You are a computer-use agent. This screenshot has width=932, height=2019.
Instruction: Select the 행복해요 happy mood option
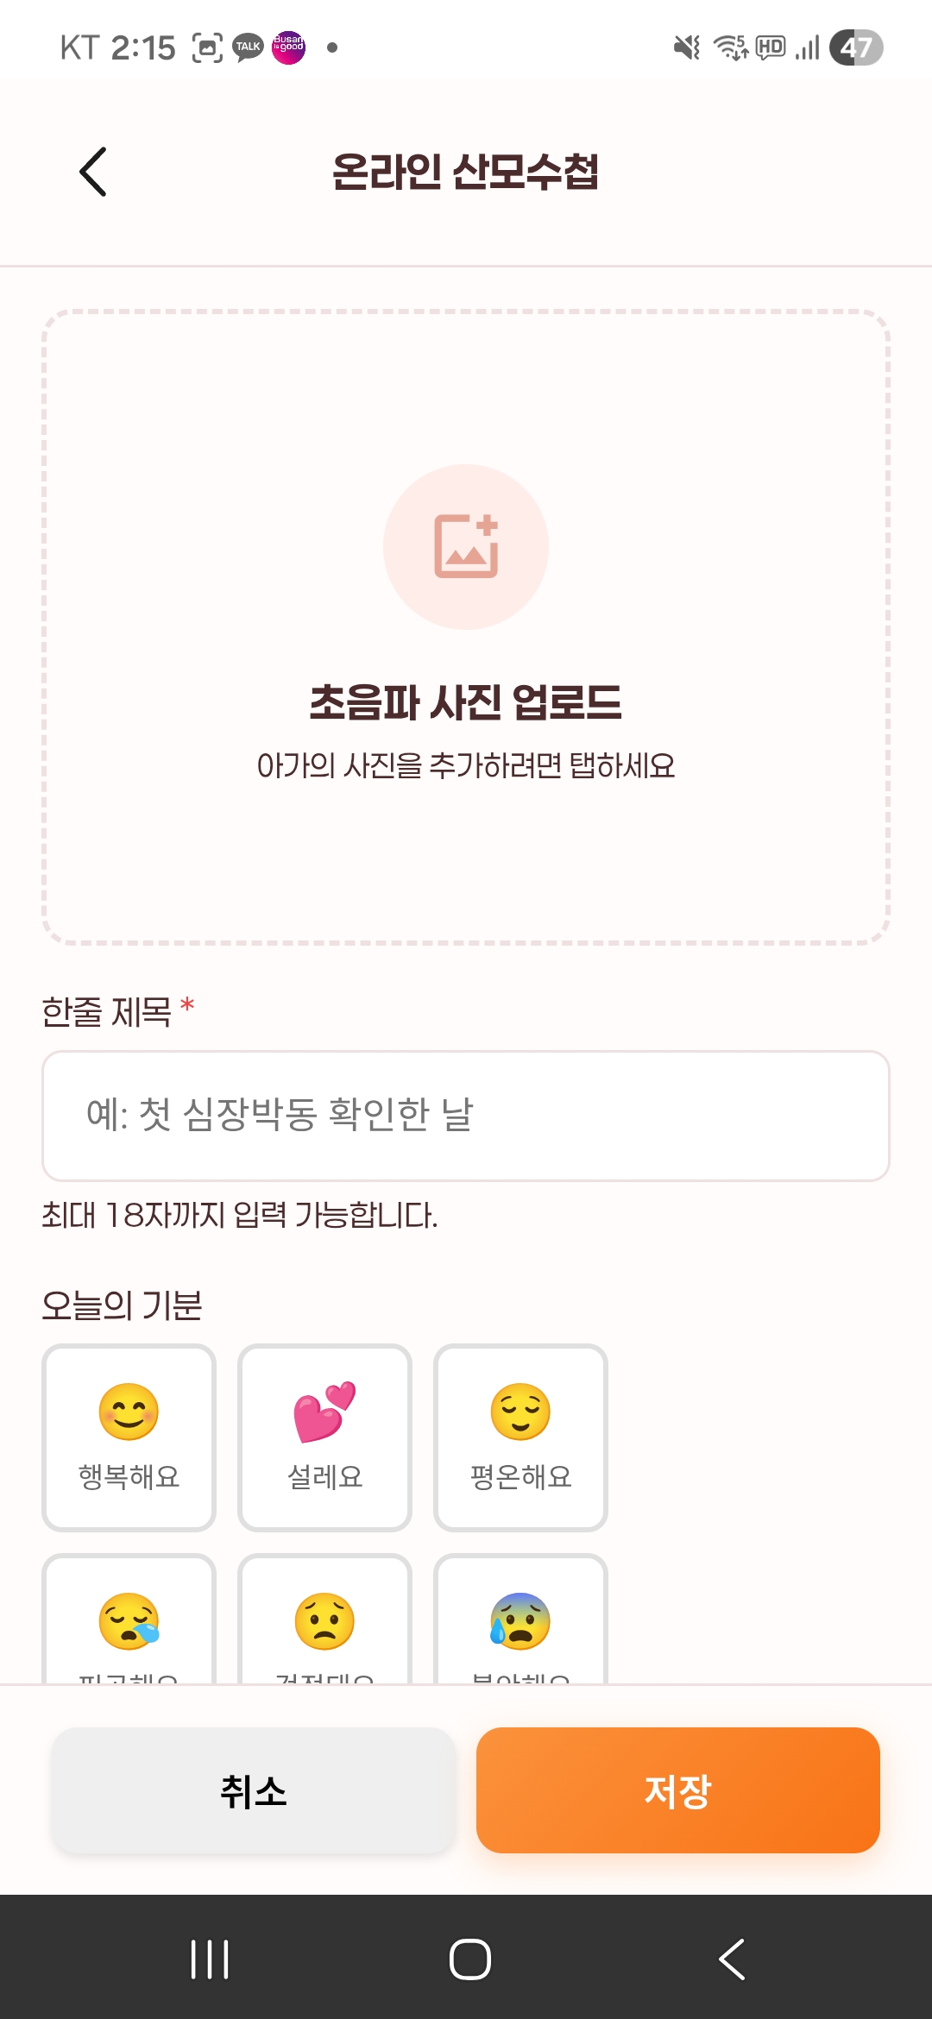[x=129, y=1437]
